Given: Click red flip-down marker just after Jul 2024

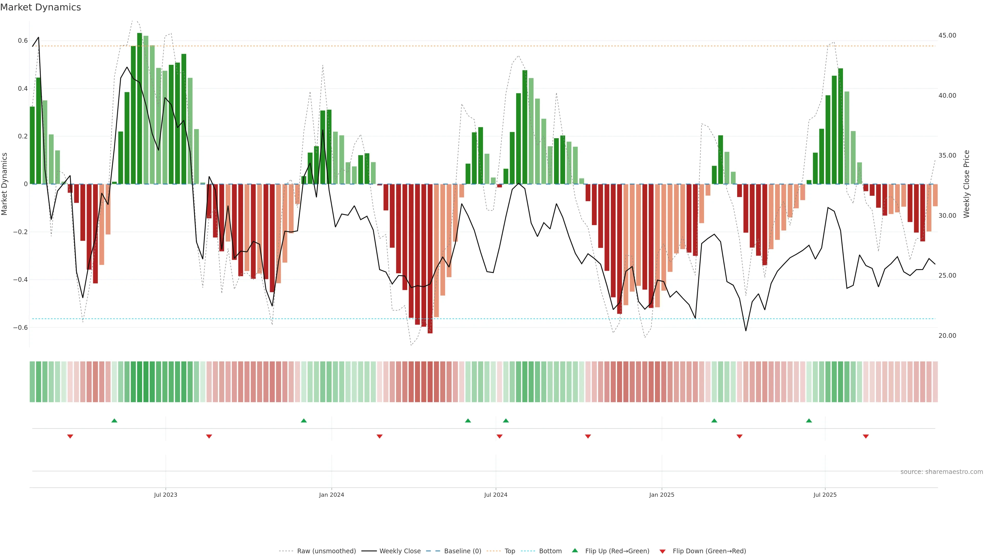Looking at the screenshot, I should (499, 436).
